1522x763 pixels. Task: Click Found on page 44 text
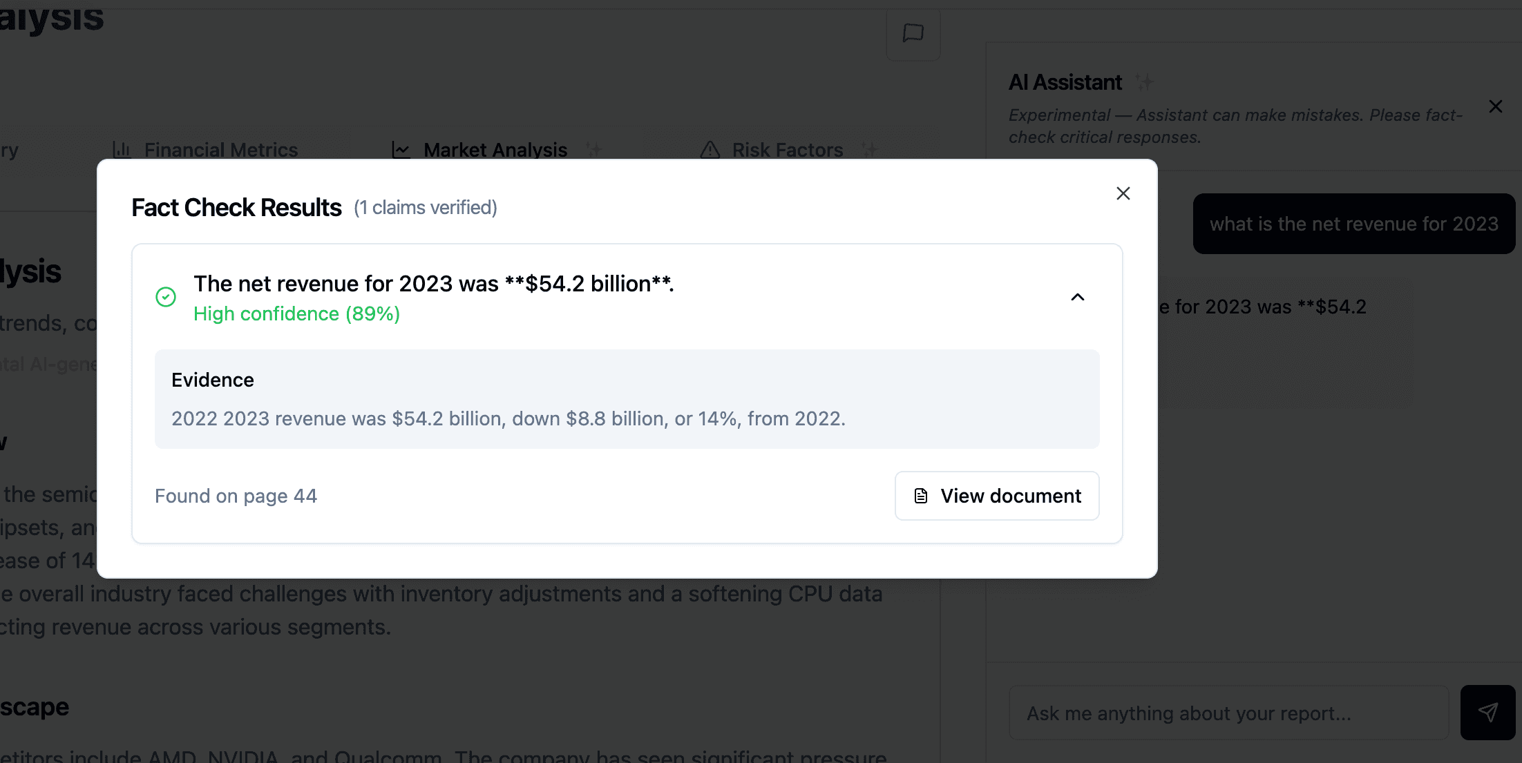[x=236, y=496]
